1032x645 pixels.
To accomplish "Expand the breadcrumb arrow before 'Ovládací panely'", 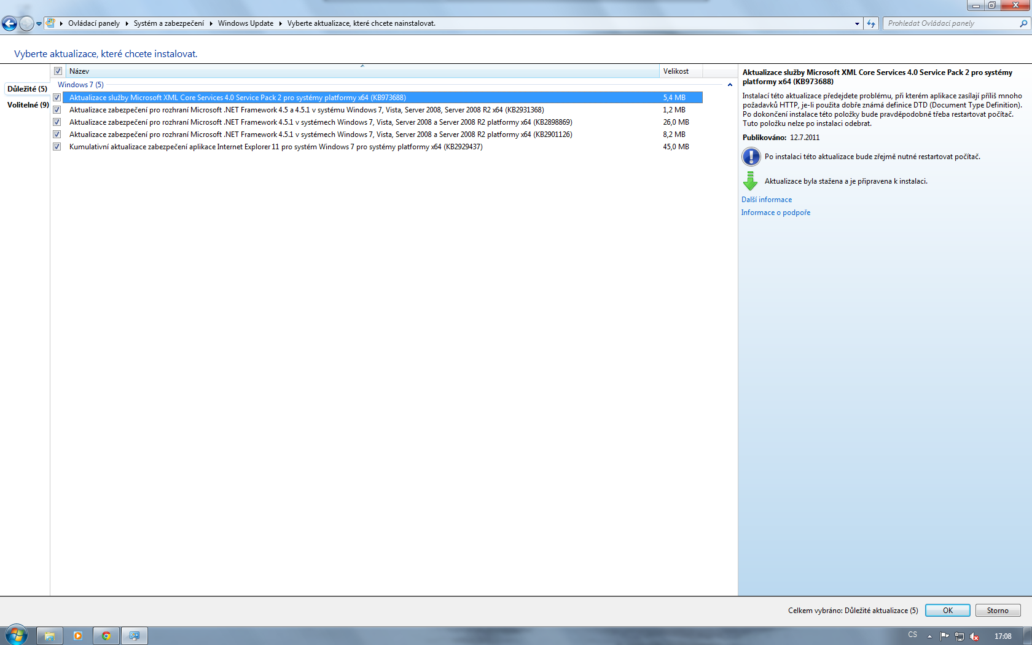I will [x=61, y=23].
